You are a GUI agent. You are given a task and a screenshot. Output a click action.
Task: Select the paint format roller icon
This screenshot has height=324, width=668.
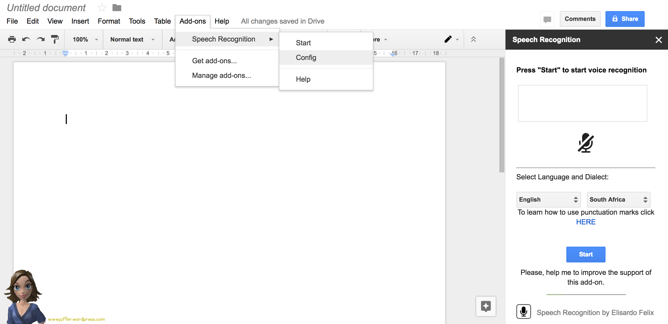[55, 39]
